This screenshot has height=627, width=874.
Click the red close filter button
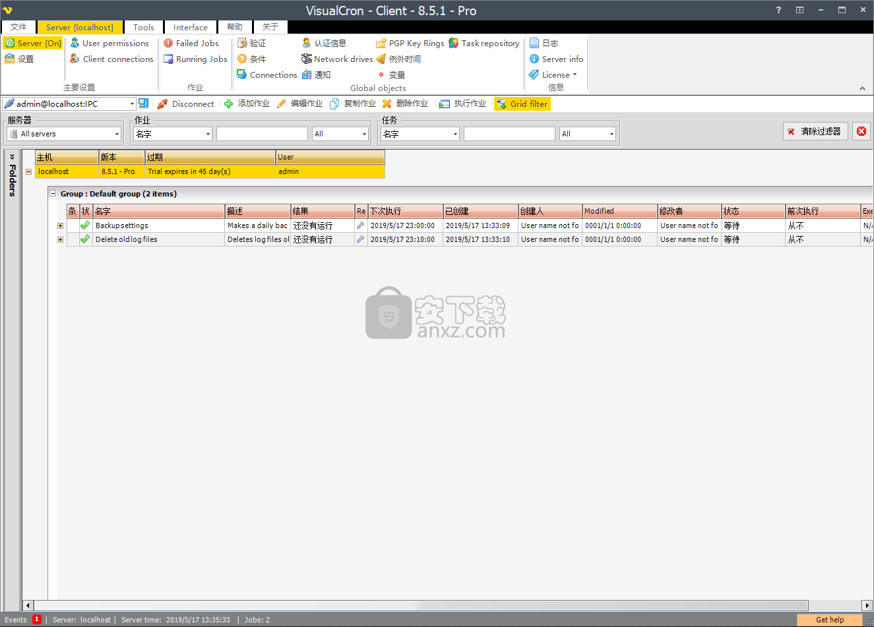861,131
